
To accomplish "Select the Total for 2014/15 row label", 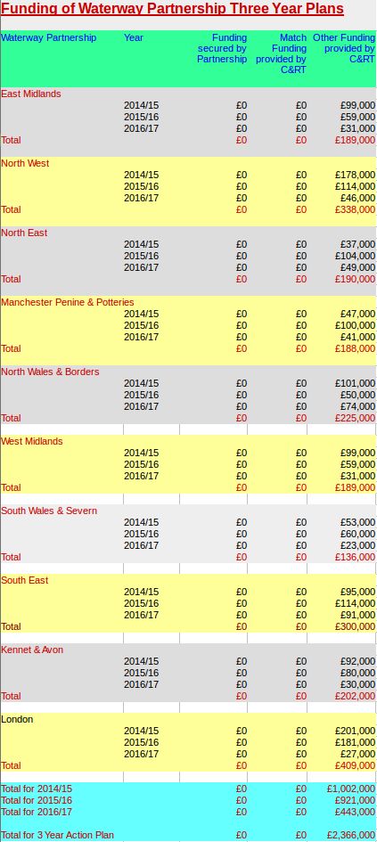I will 37,789.
